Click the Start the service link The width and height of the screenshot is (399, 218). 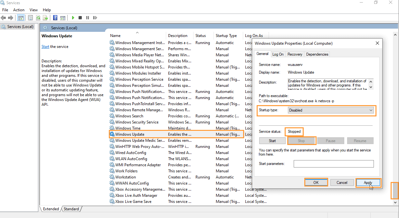click(x=45, y=47)
